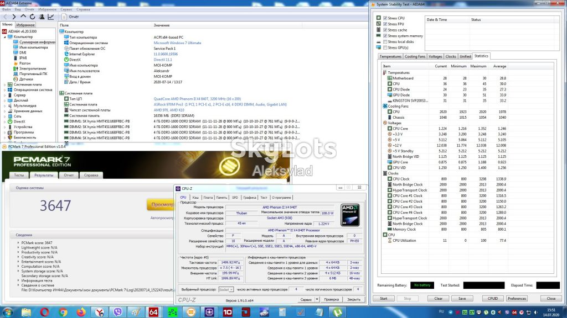Screen dimensions: 567x318
Task: Click Save in System Stability Test
Action: 462,299
